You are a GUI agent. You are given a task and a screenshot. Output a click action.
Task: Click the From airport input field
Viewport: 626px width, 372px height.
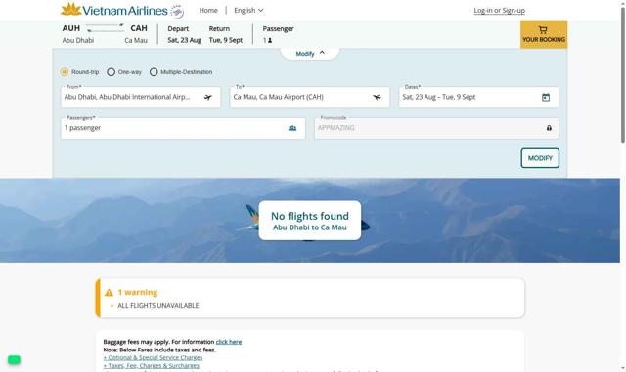pyautogui.click(x=141, y=97)
